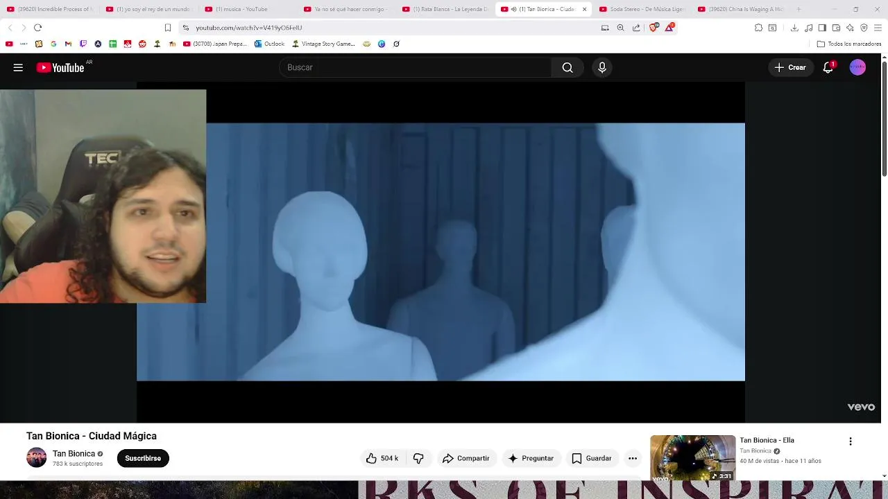Open more actions ellipsis under video
The width and height of the screenshot is (888, 499).
click(632, 458)
